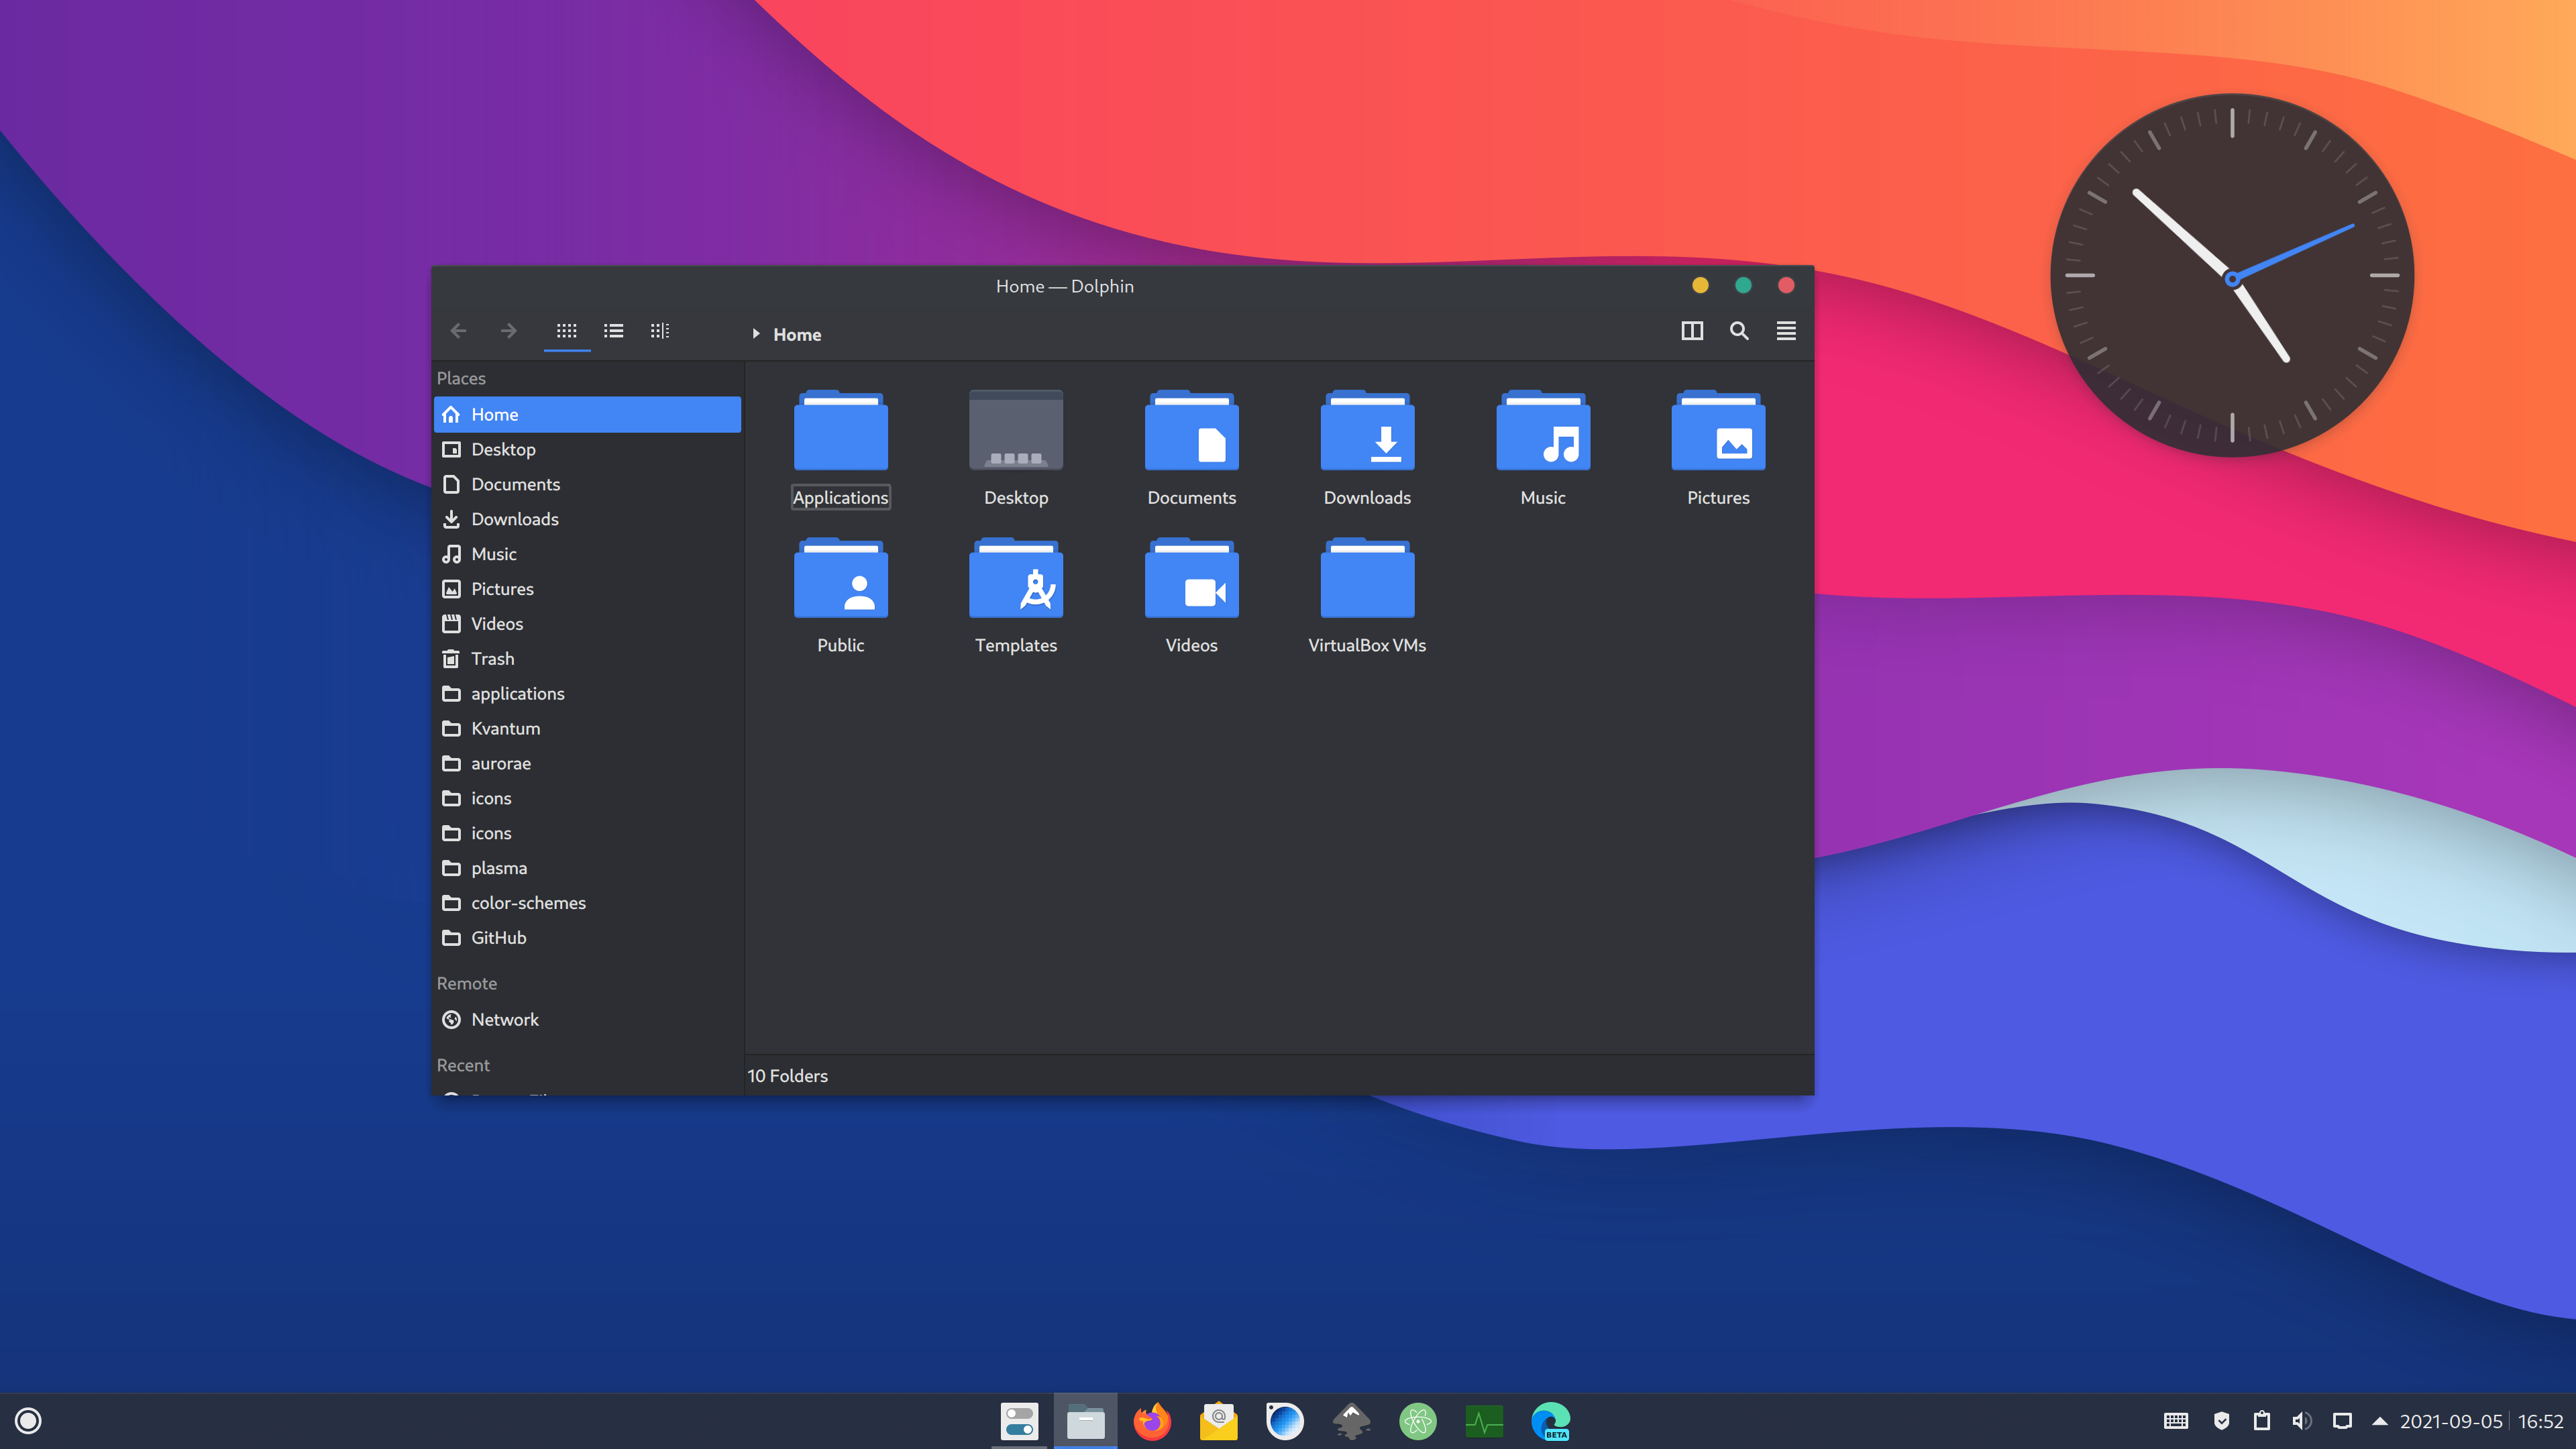Expand the breadcrumb arrow before Home
Viewport: 2576px width, 1449px height.
click(x=756, y=334)
